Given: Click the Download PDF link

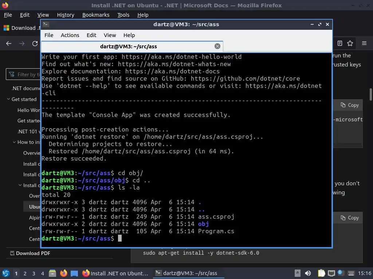Looking at the screenshot, I should (30, 253).
